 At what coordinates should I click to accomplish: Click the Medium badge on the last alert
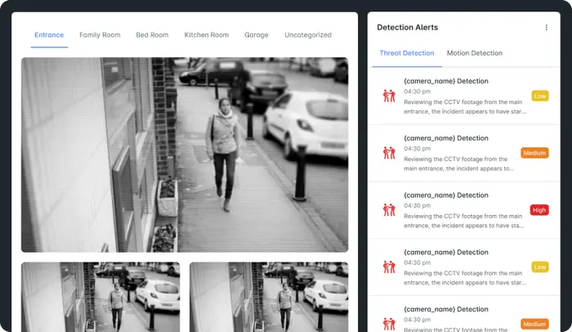click(x=534, y=324)
